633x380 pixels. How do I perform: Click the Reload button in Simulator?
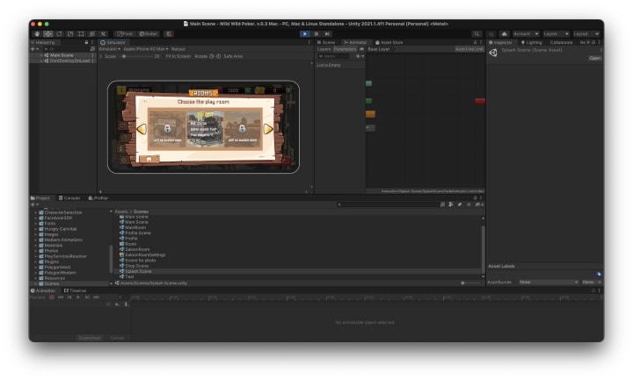(x=178, y=49)
